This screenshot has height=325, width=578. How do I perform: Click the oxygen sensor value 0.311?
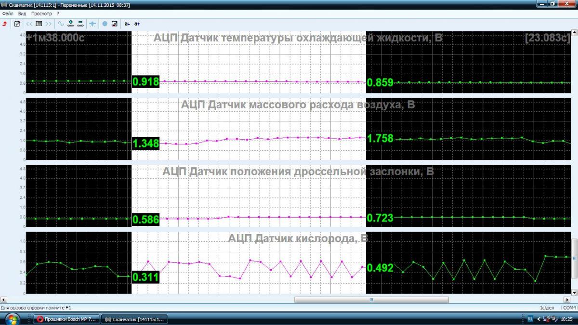tap(146, 277)
